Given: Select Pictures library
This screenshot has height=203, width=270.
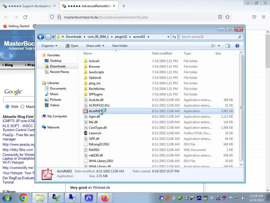Looking at the screenshot, I should pyautogui.click(x=56, y=99).
